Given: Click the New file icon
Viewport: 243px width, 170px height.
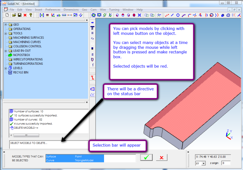Looking at the screenshot, I should [x=8, y=15].
